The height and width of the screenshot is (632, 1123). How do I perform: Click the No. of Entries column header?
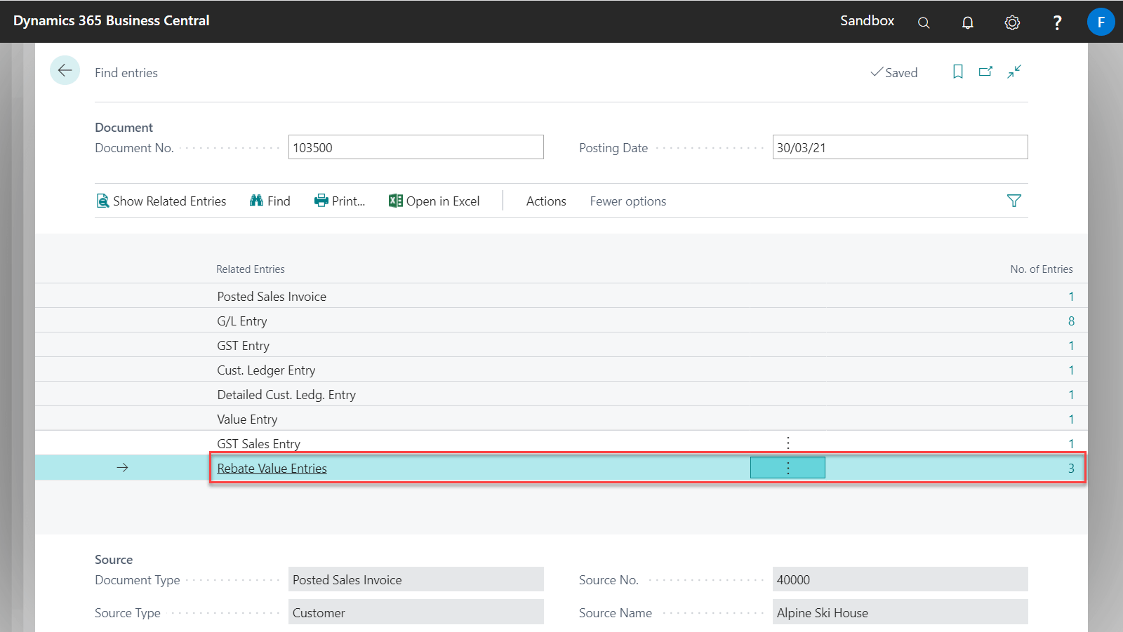1042,269
